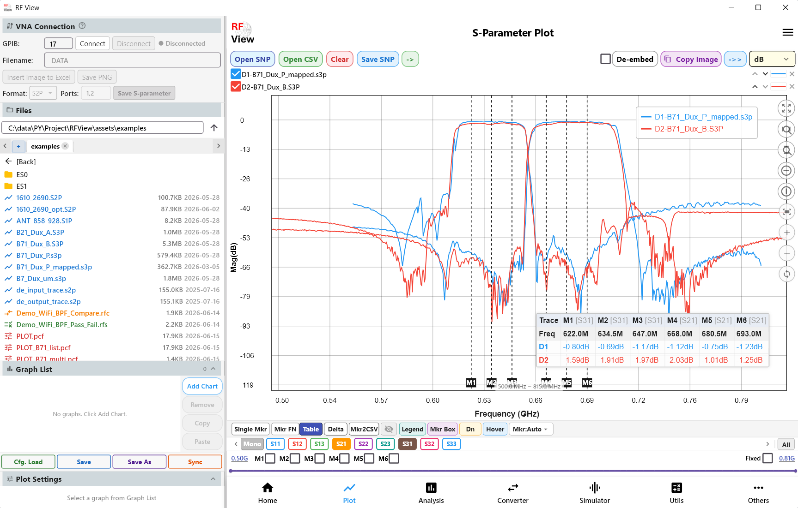Enable the De-embed checkbox
Screen dimensions: 798x508
point(605,59)
